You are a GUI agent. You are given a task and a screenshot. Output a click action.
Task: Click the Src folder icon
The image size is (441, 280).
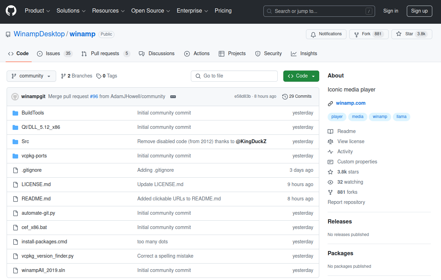pyautogui.click(x=15, y=142)
